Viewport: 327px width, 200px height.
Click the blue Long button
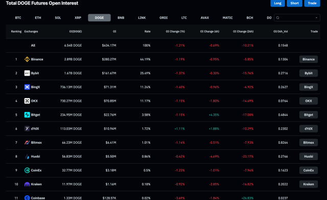click(x=277, y=3)
